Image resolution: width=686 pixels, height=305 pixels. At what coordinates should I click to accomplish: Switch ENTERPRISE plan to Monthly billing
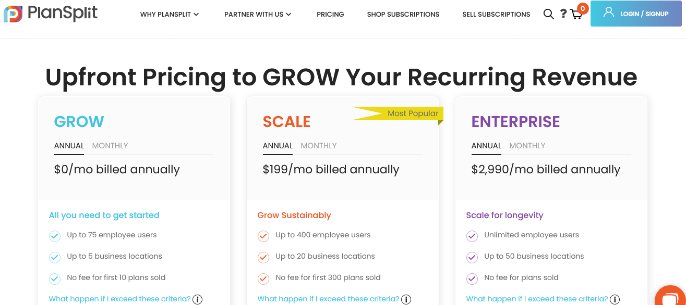tap(527, 146)
